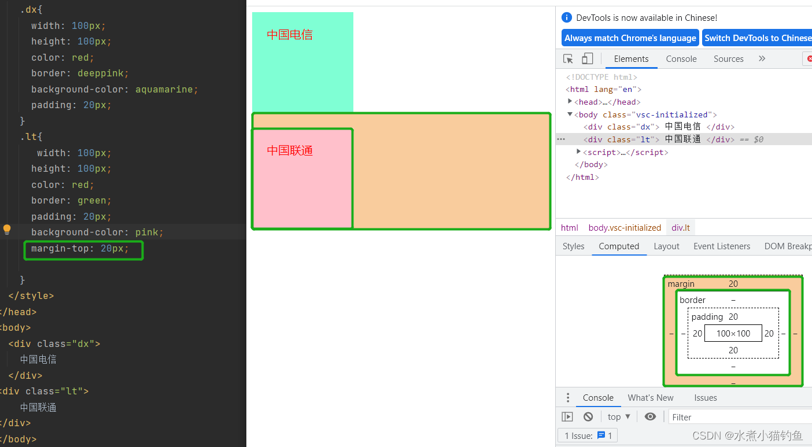Create live expression via the eye icon
Viewport: 812px width, 447px height.
[x=650, y=416]
